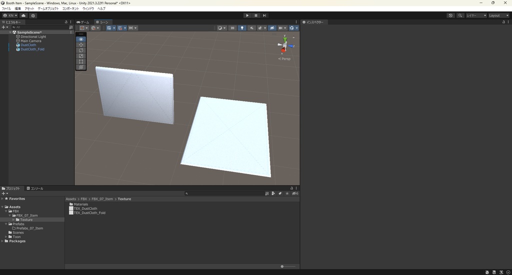Click the blue Z axis cone on gizmo
Screen dimensions: 512x275
pos(290,46)
